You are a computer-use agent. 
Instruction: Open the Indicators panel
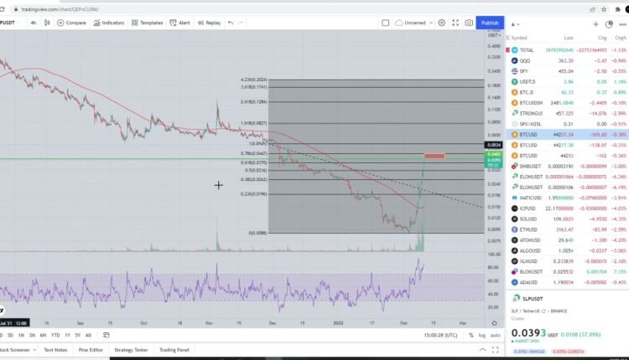[x=110, y=23]
